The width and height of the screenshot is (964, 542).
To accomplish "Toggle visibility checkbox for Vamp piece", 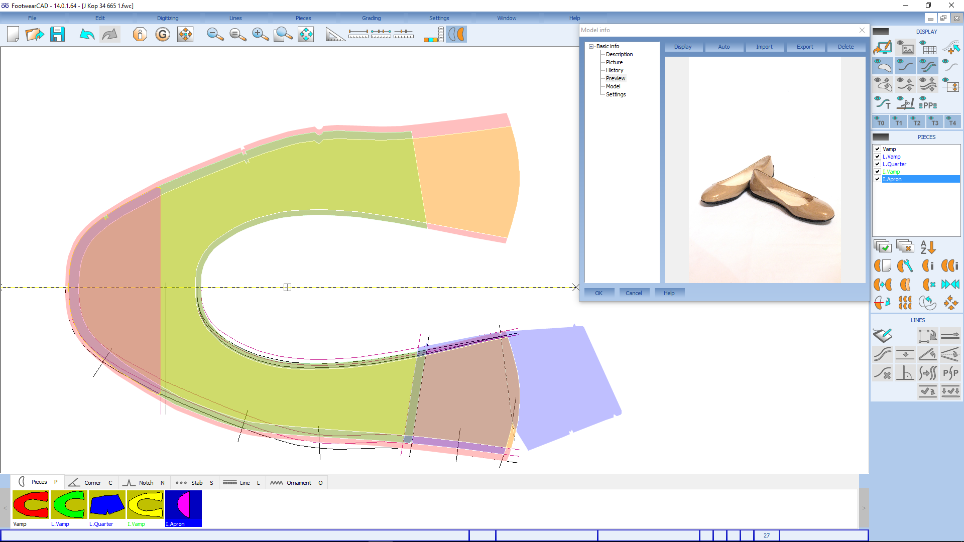I will coord(878,148).
